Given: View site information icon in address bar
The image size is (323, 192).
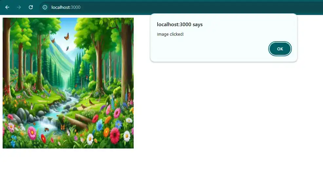Looking at the screenshot, I should click(45, 7).
